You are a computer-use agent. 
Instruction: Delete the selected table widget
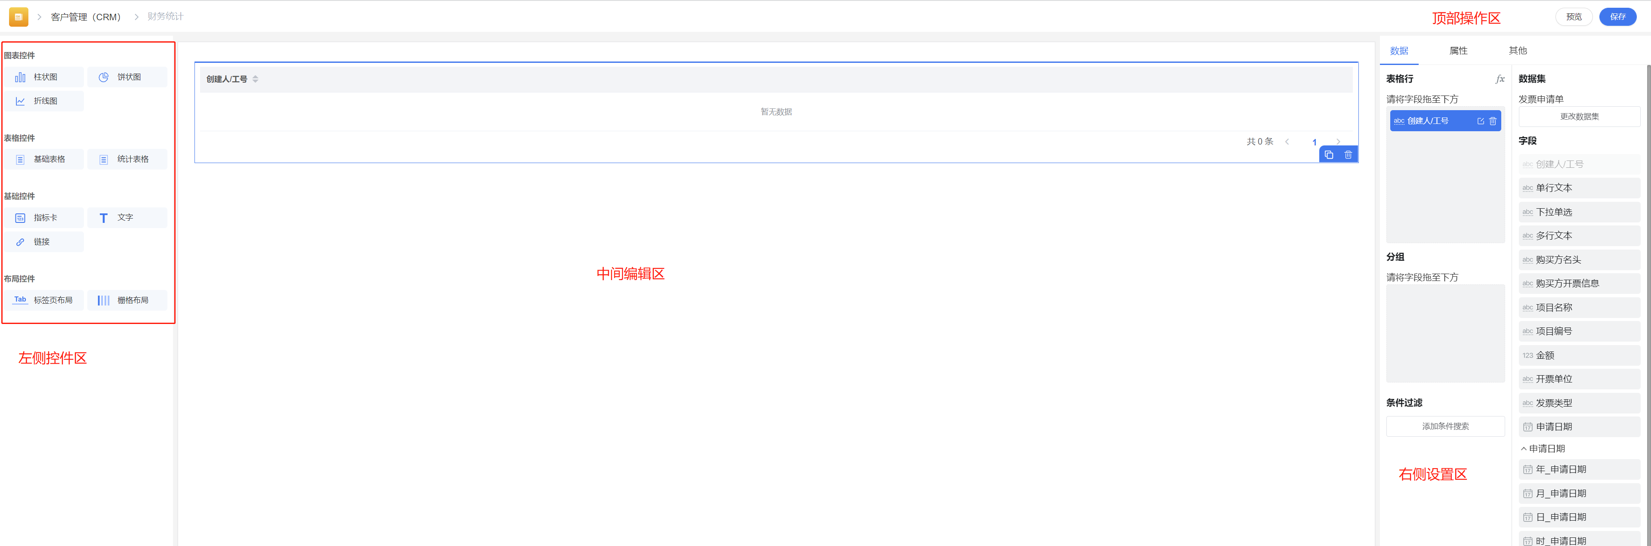click(x=1348, y=154)
